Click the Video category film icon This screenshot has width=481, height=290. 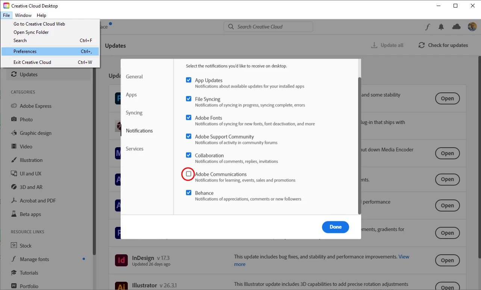(x=14, y=147)
